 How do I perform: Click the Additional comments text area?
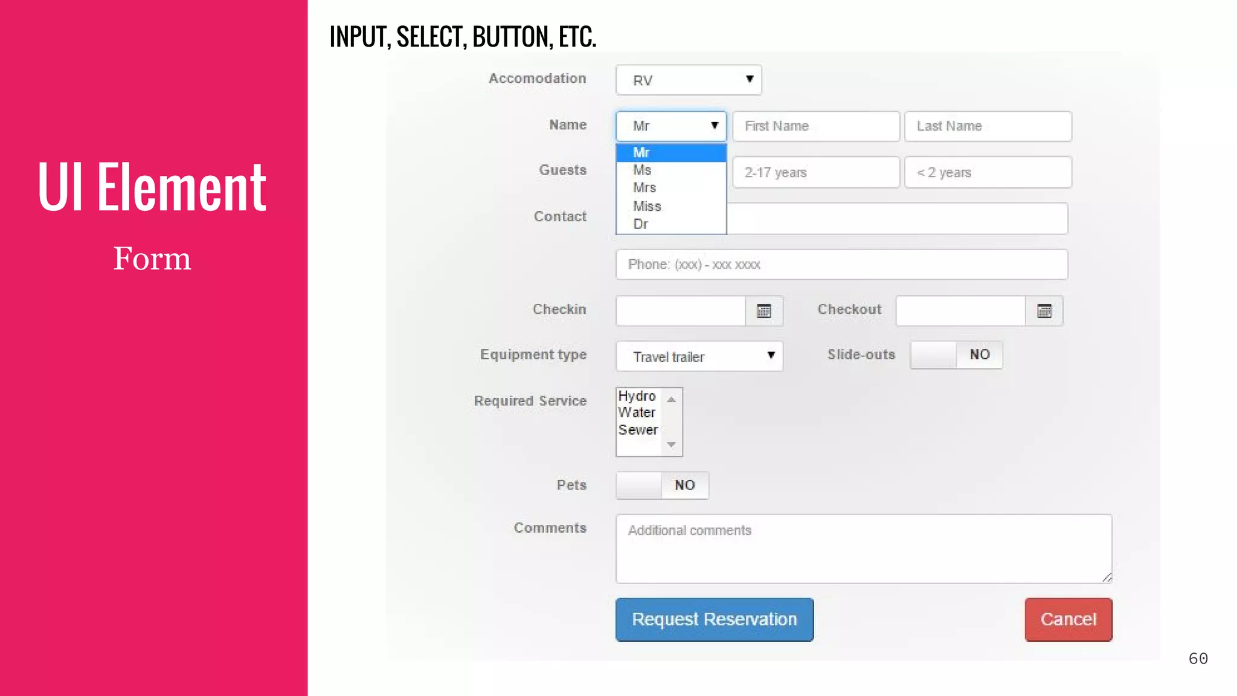click(864, 549)
